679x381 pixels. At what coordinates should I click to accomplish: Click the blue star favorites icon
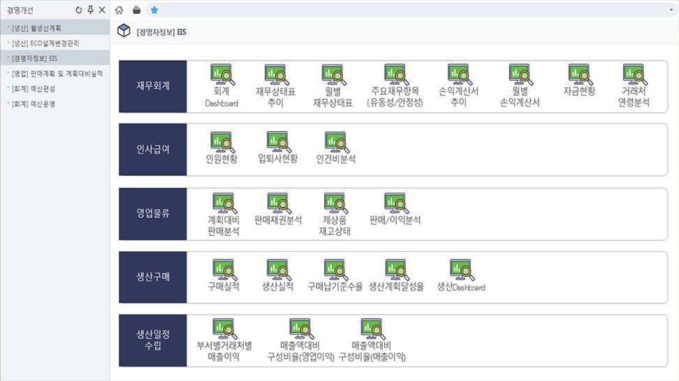click(x=154, y=10)
